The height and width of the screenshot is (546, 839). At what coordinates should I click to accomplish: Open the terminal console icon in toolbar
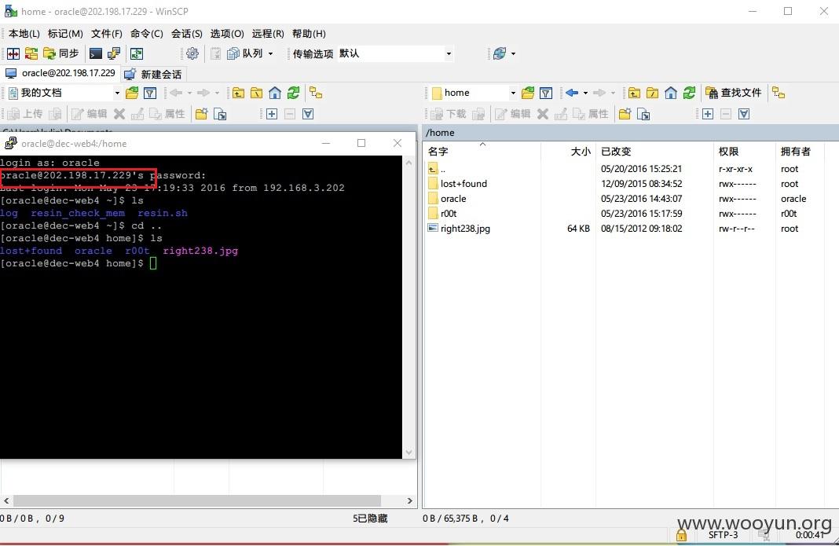click(96, 53)
